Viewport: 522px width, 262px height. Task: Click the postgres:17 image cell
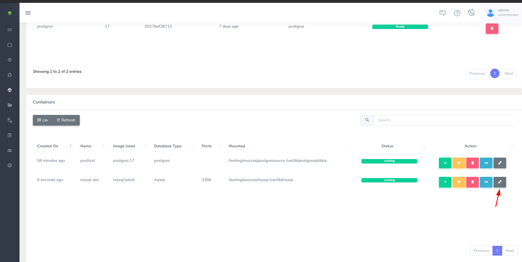[123, 161]
